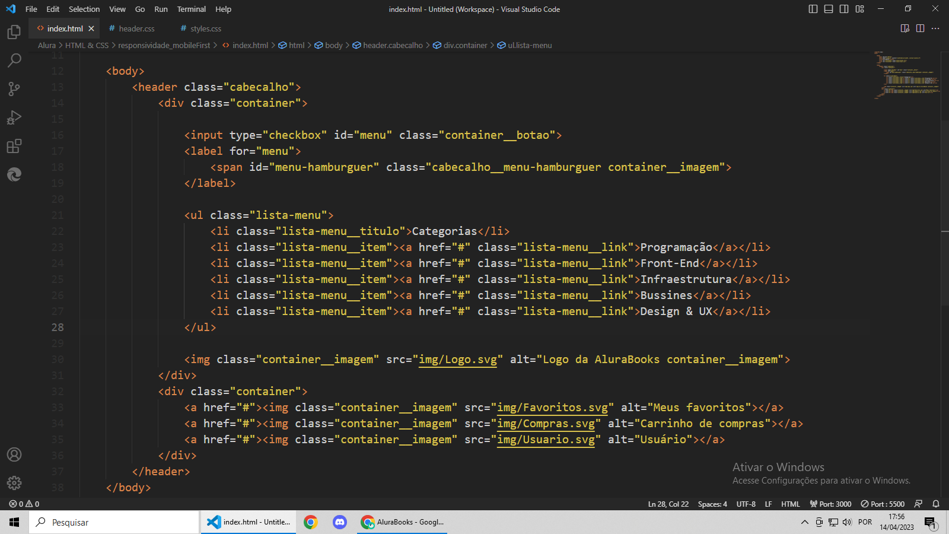Open the View menu
This screenshot has width=949, height=534.
click(x=117, y=9)
